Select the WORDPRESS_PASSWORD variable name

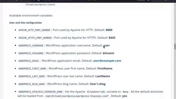pyautogui.click(x=31, y=53)
